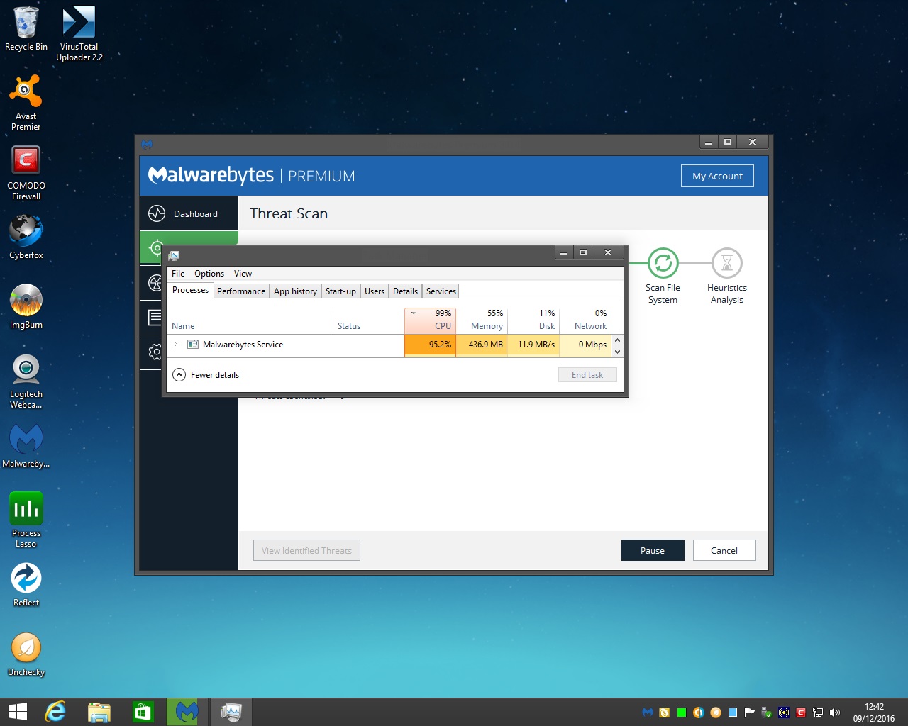
Task: Open Avast Premier desktop icon
Action: click(26, 93)
